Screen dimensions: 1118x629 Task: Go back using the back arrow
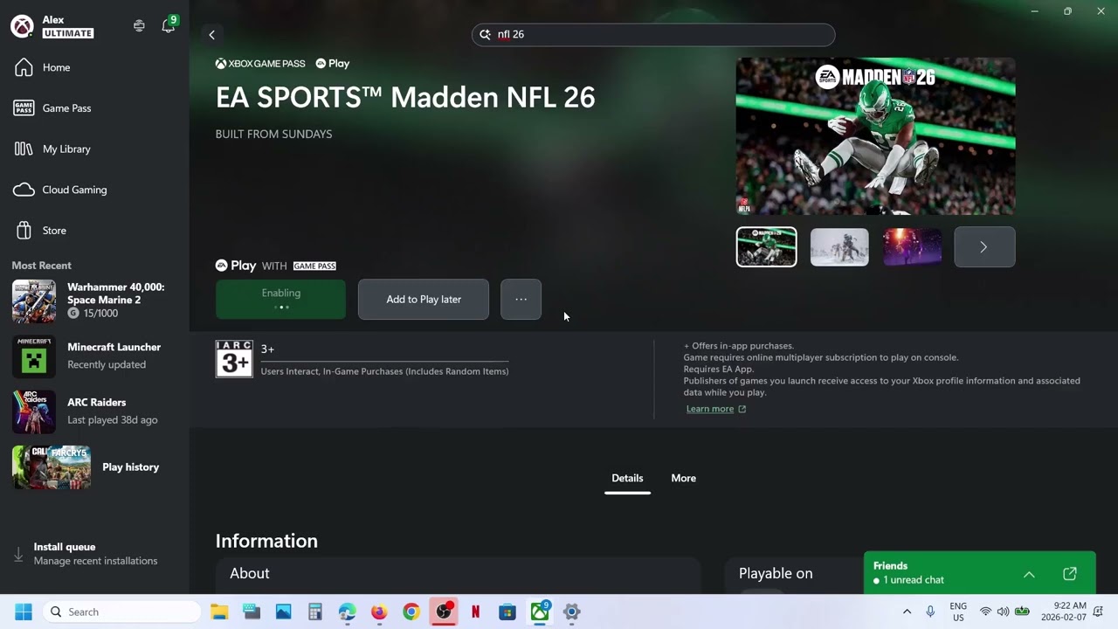tap(211, 35)
